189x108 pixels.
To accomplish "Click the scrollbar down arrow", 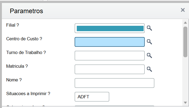I will point(186,103).
